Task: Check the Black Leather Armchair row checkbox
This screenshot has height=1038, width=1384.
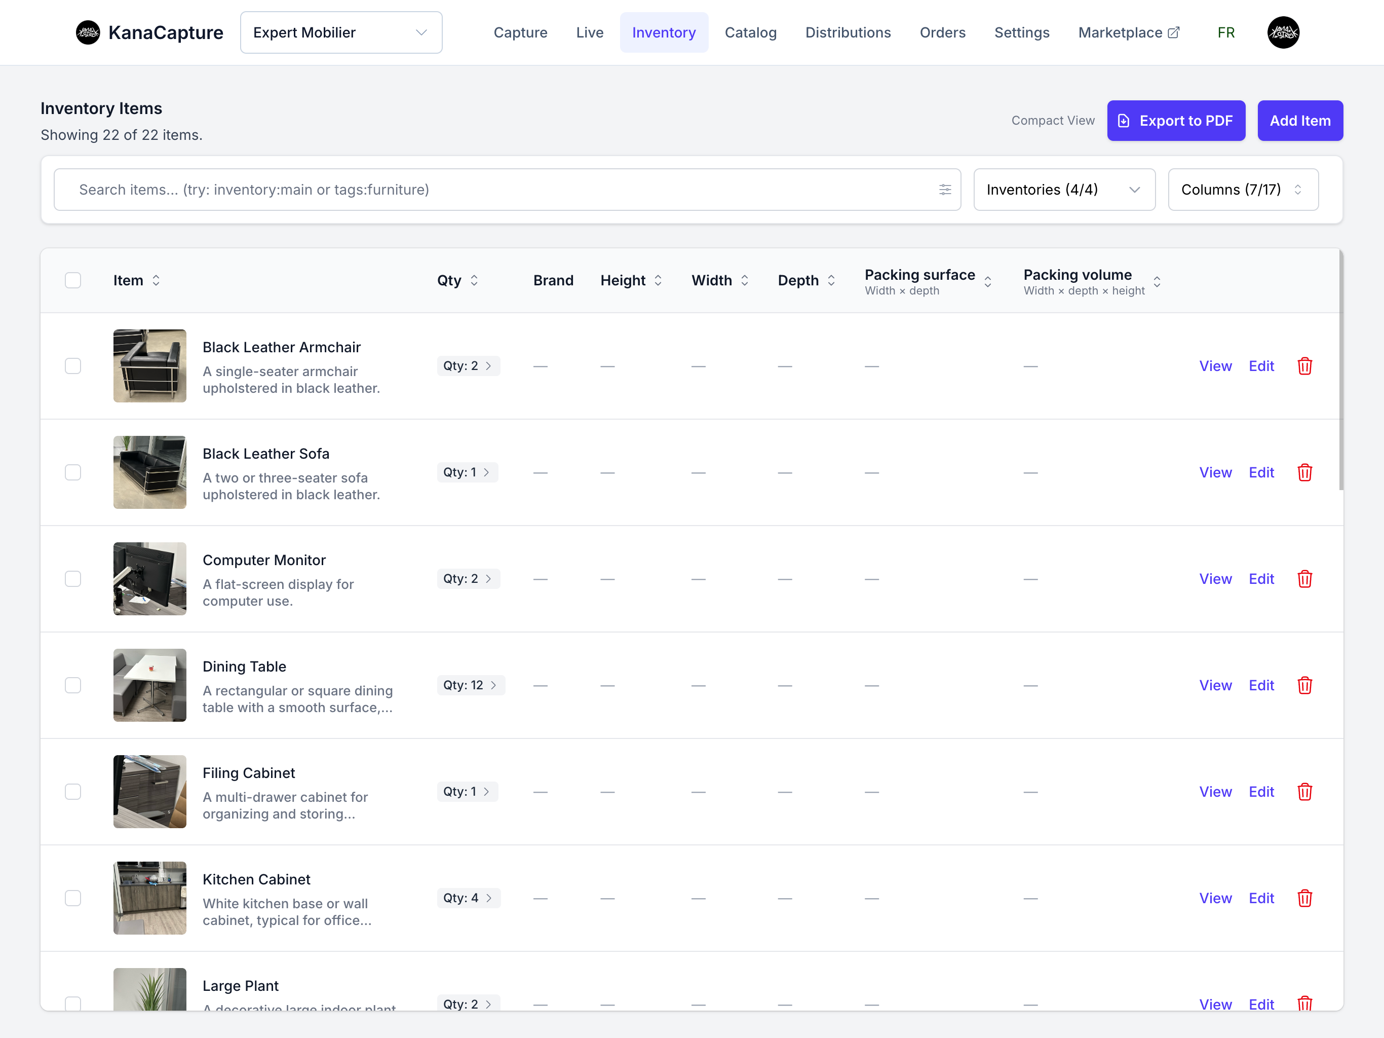Action: point(72,366)
